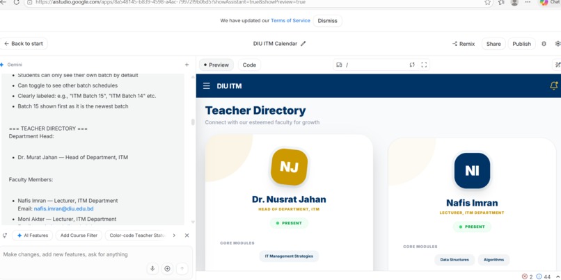Click the Present status badge for Nafis Imran
This screenshot has height=280, width=561.
[473, 227]
